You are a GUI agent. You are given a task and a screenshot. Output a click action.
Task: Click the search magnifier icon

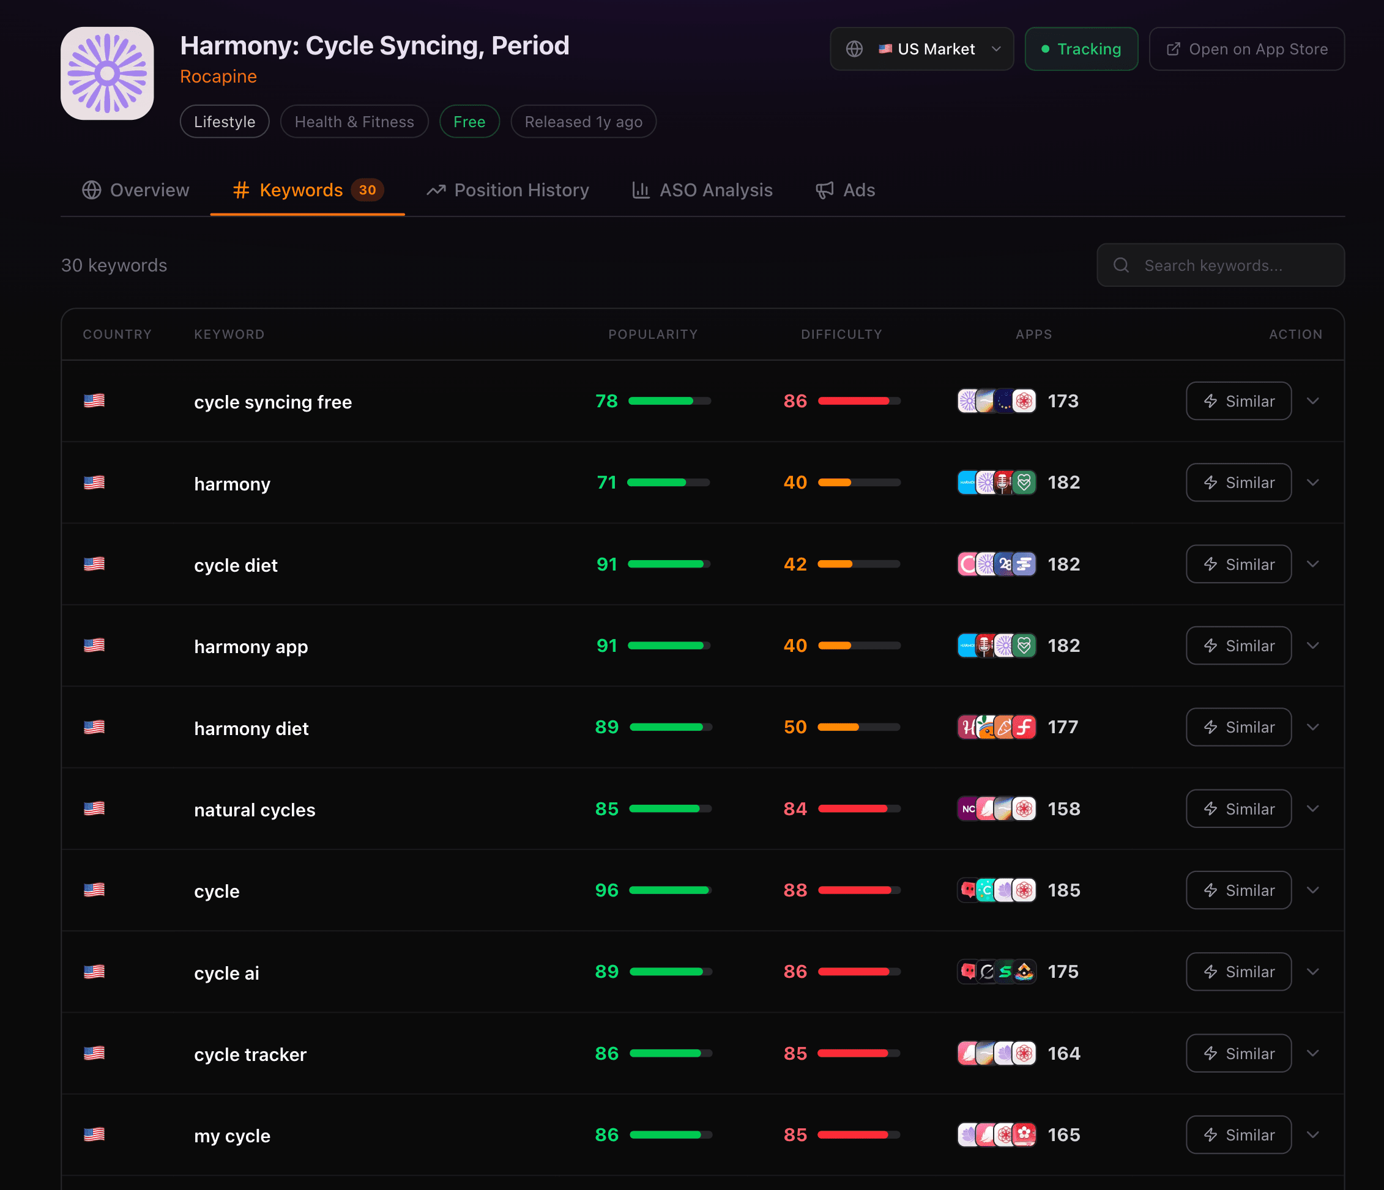1121,265
